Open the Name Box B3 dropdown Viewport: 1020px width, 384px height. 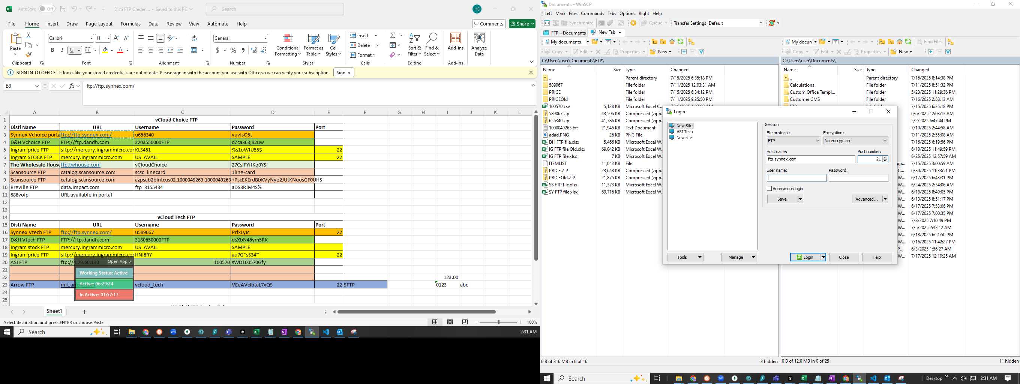(x=37, y=86)
